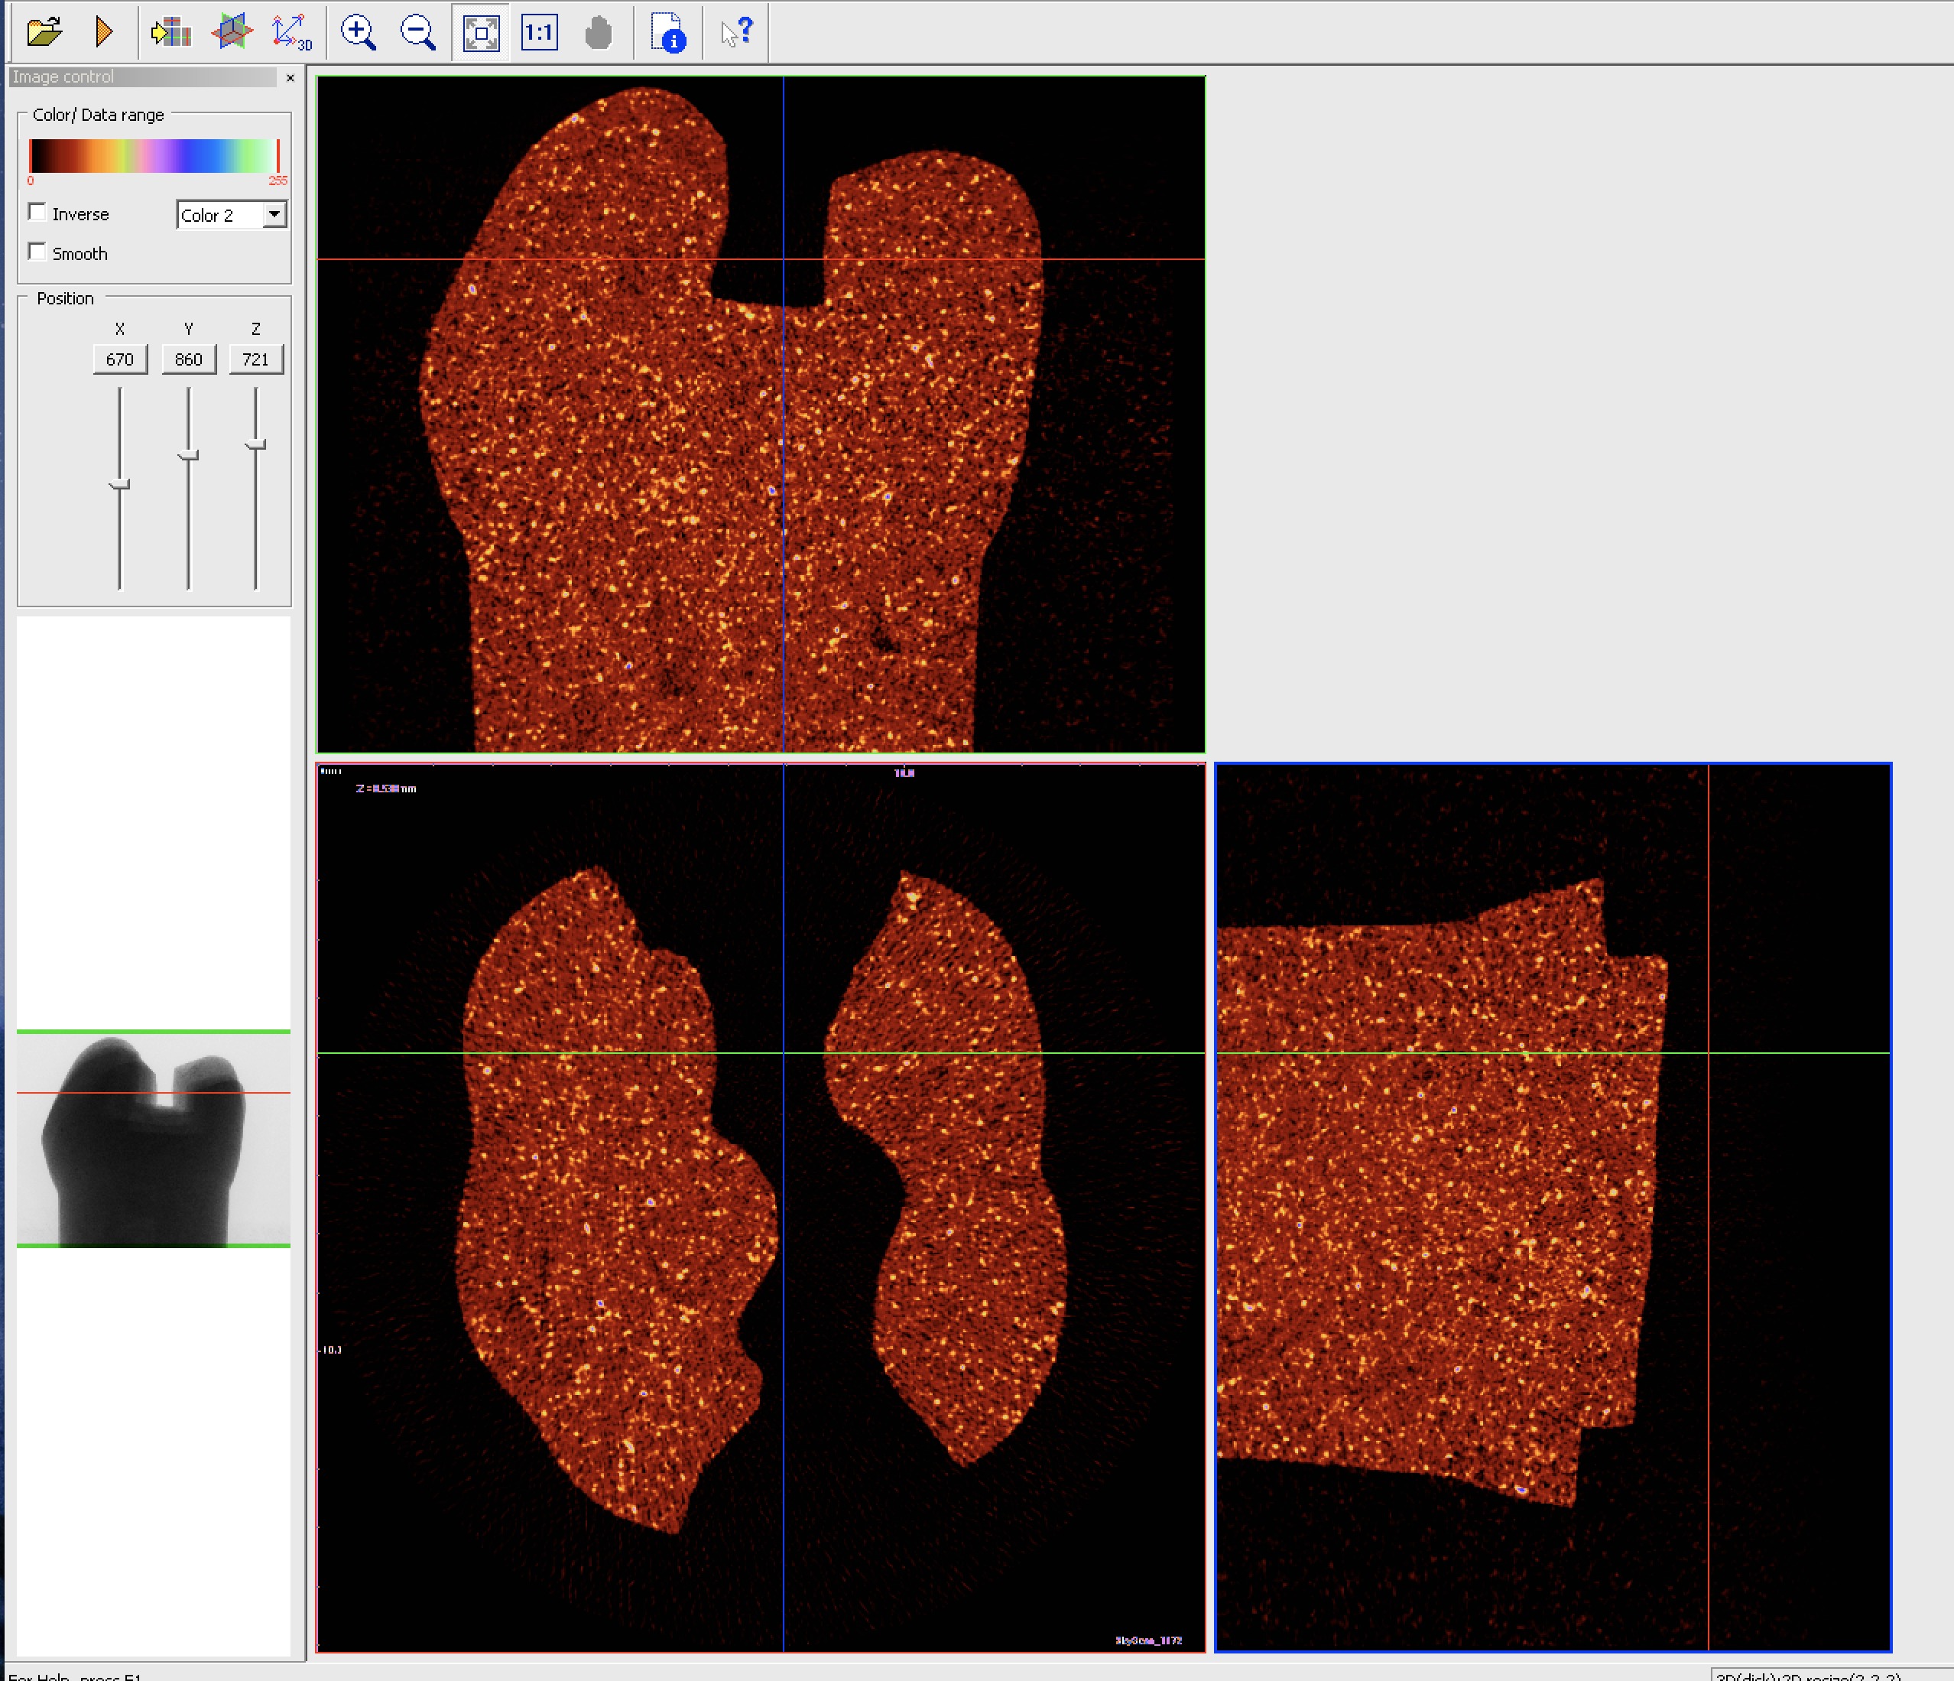Enable the Inverse checkbox

pyautogui.click(x=37, y=213)
